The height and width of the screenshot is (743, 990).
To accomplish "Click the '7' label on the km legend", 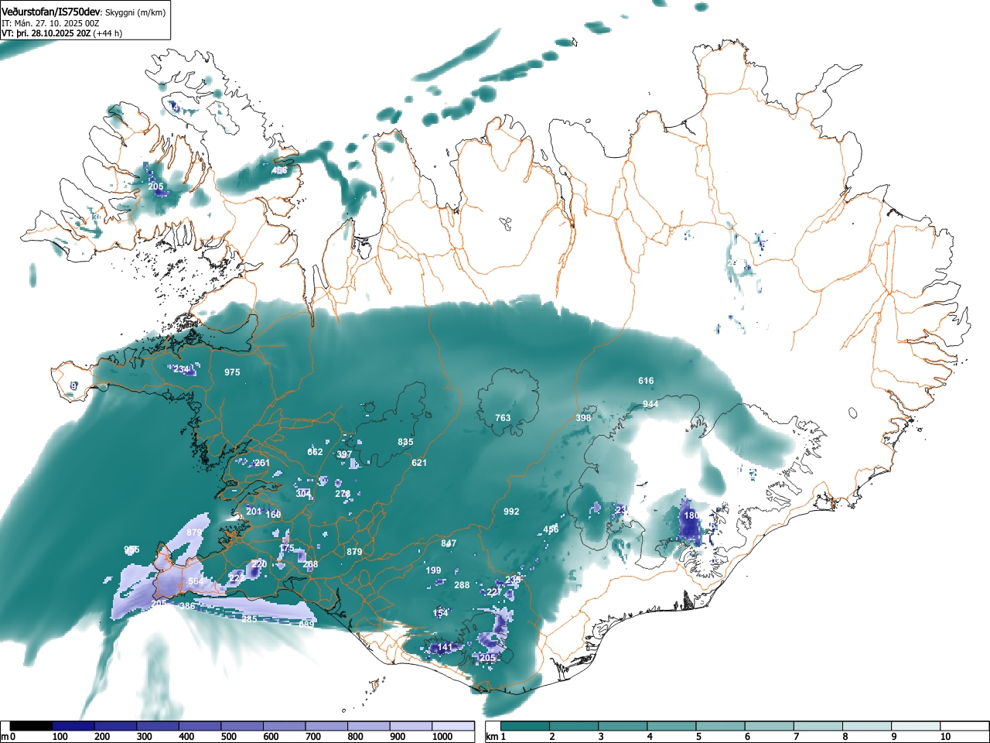I will click(797, 737).
